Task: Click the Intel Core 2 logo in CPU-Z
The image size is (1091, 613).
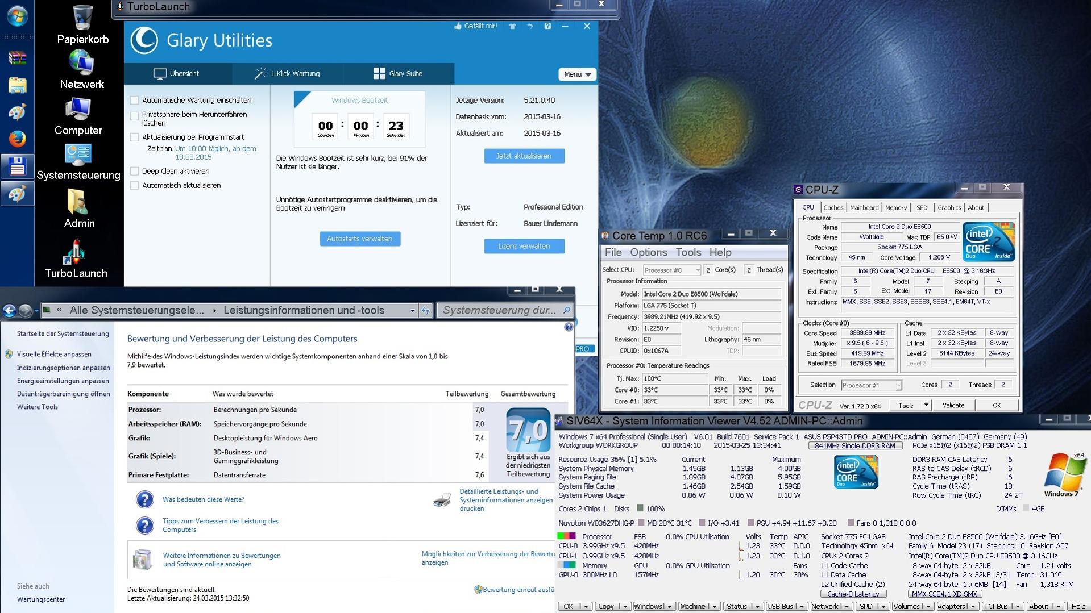Action: pyautogui.click(x=989, y=242)
